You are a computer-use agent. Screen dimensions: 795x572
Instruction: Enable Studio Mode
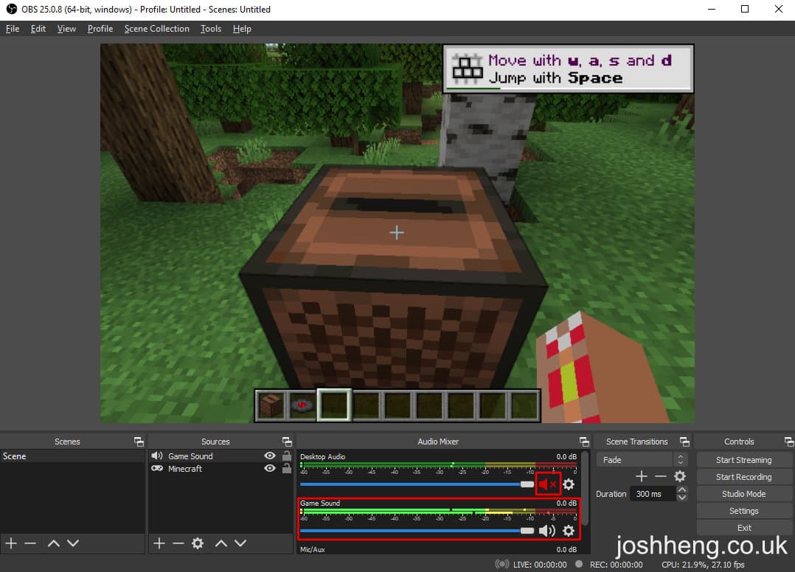coord(743,494)
